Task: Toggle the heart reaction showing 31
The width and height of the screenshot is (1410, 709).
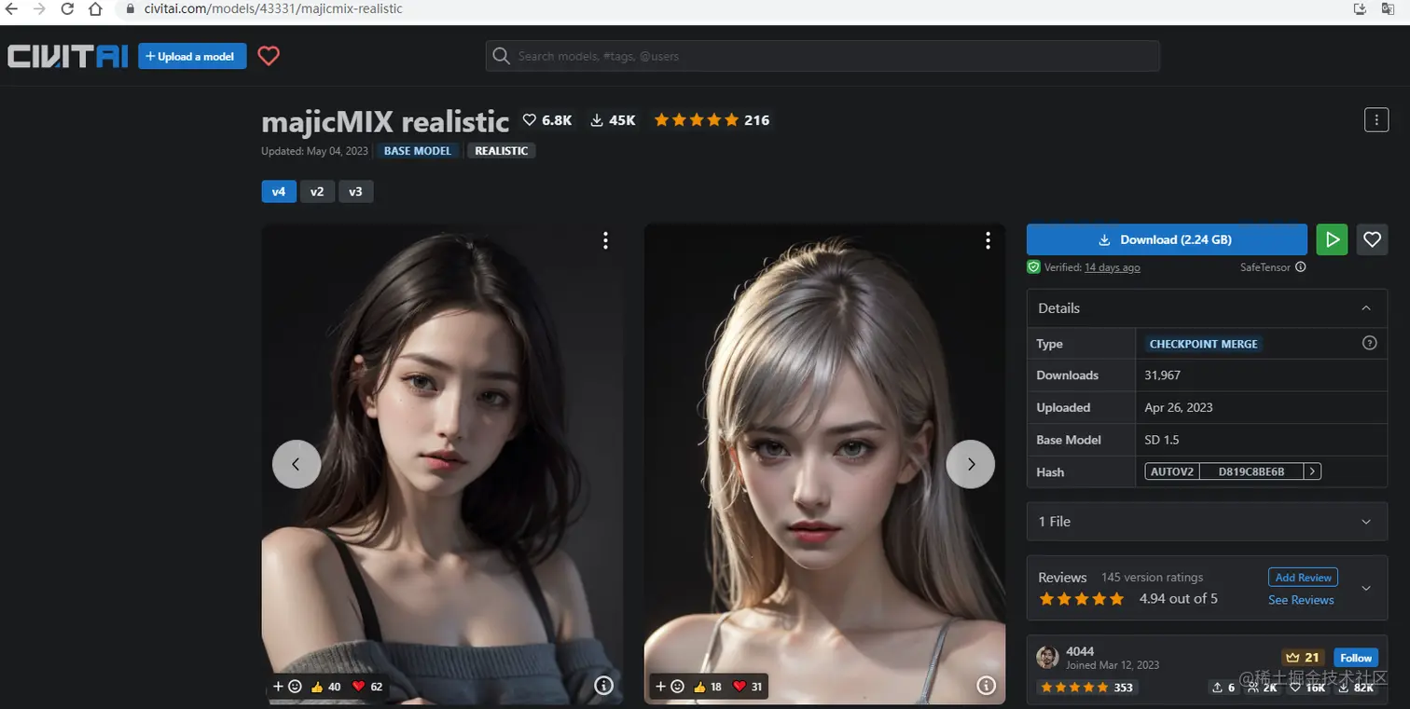Action: tap(748, 687)
